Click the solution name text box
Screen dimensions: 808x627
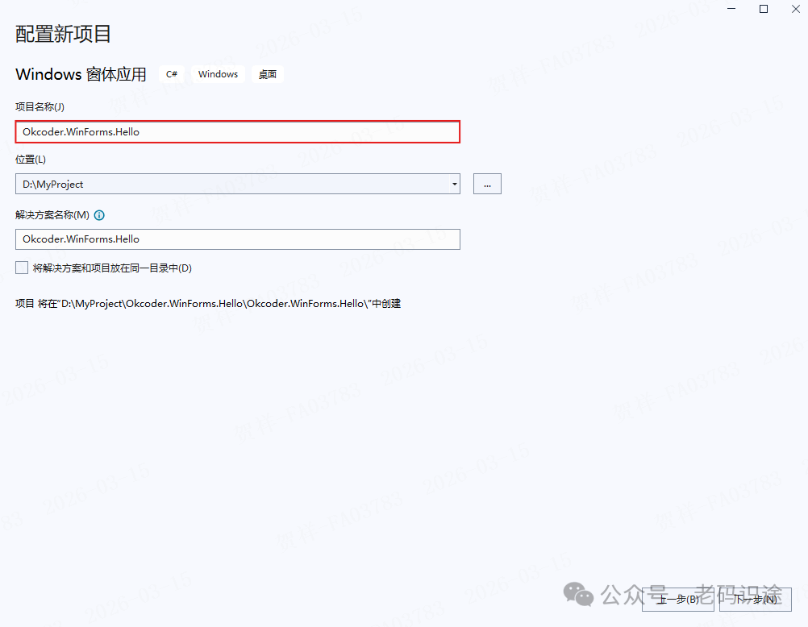coord(237,239)
